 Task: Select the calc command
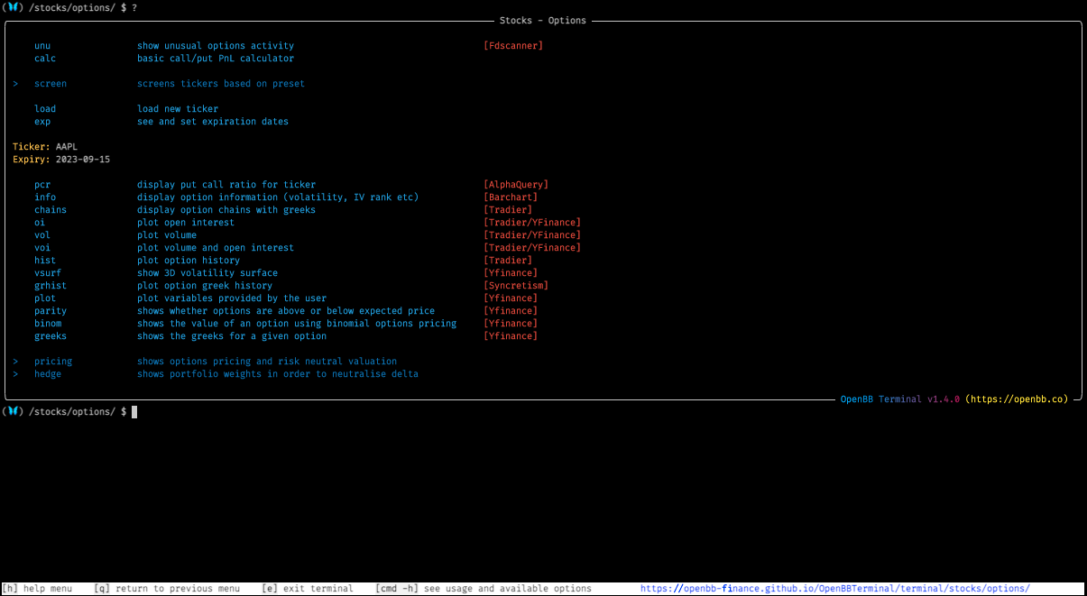(x=45, y=59)
